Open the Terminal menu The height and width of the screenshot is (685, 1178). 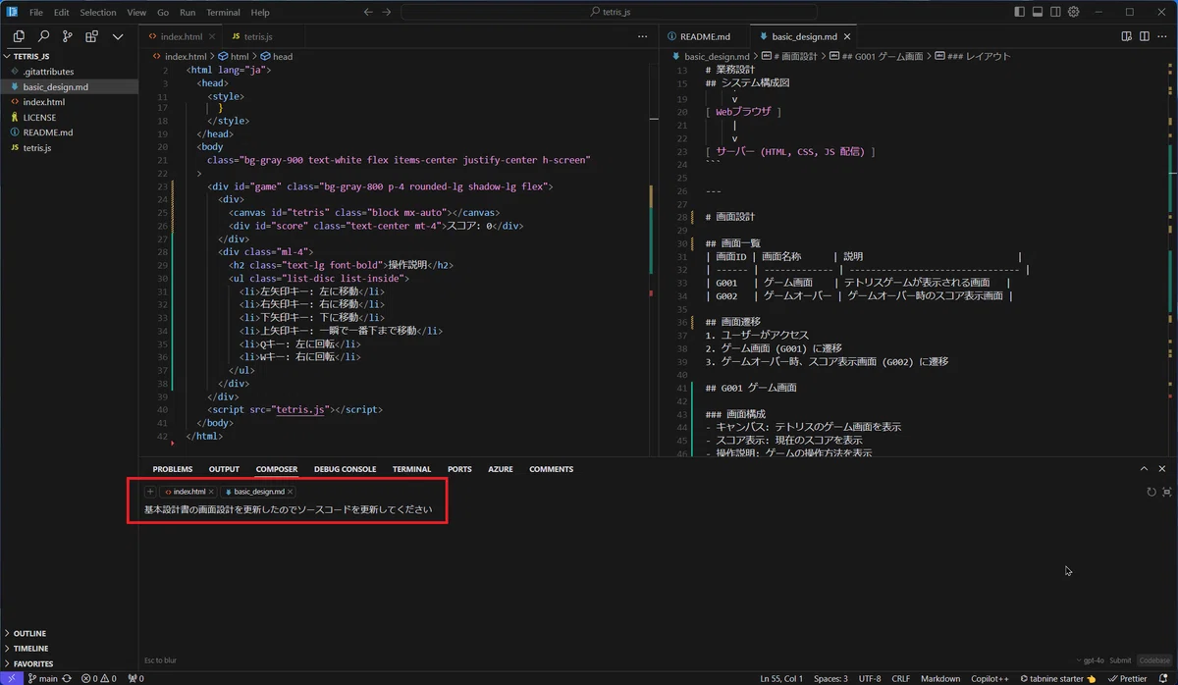(223, 13)
